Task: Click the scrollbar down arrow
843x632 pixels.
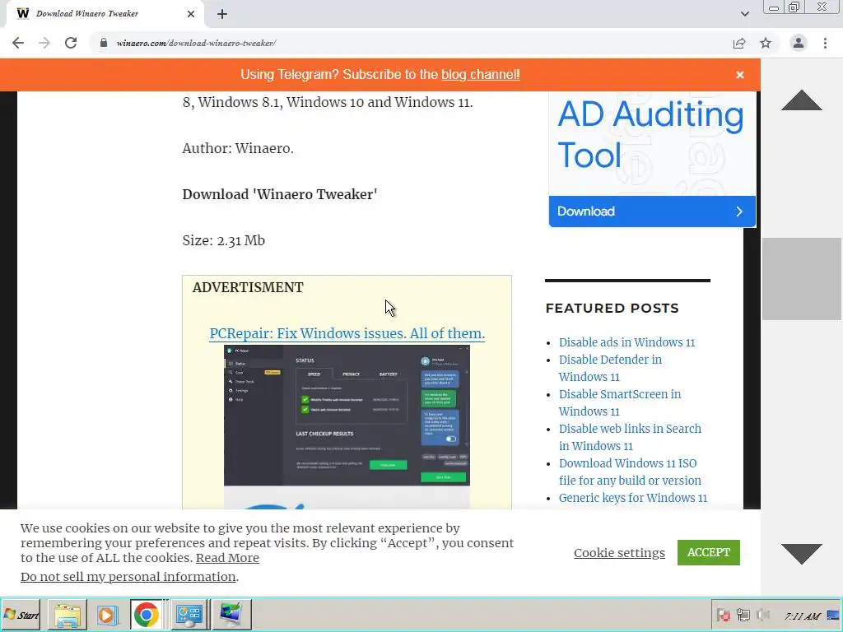Action: coord(802,554)
